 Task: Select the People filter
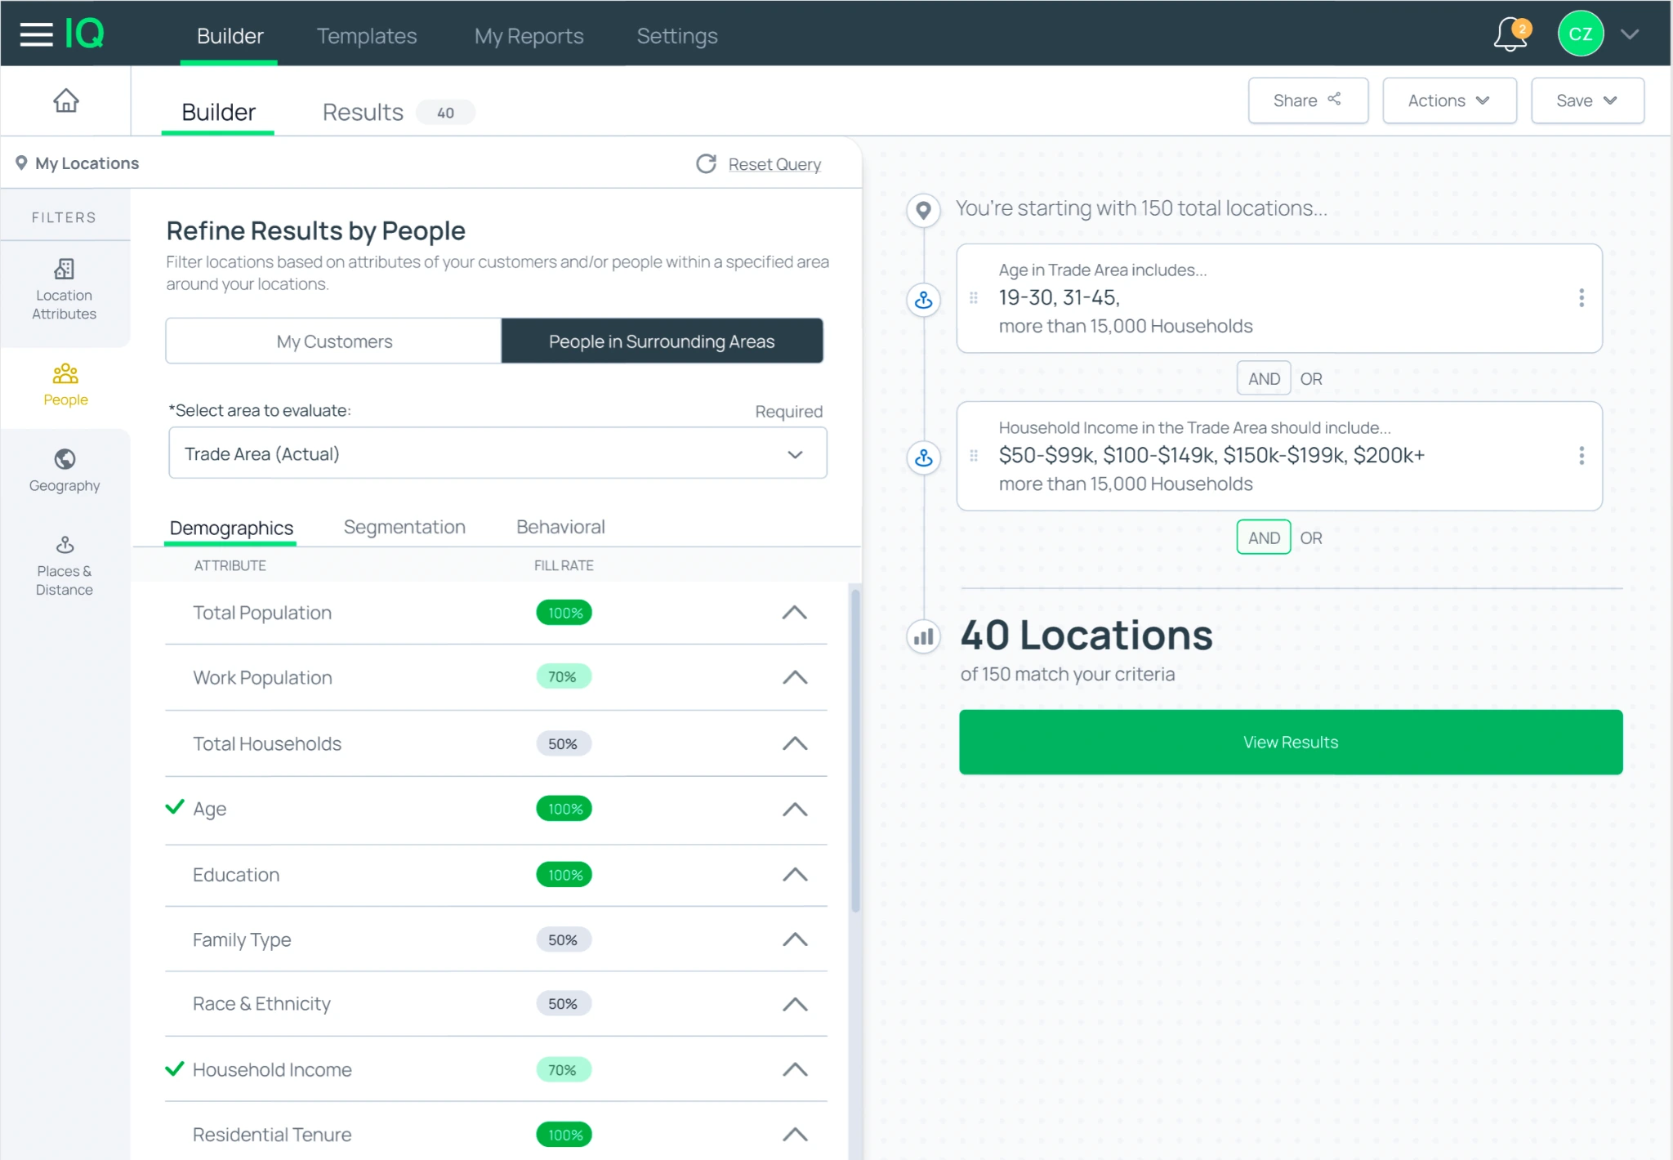click(x=65, y=386)
